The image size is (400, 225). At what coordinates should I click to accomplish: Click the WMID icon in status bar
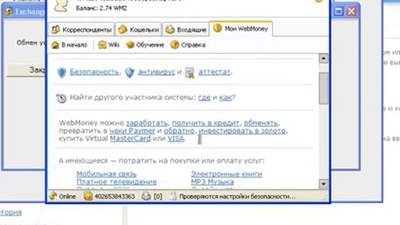(88, 196)
